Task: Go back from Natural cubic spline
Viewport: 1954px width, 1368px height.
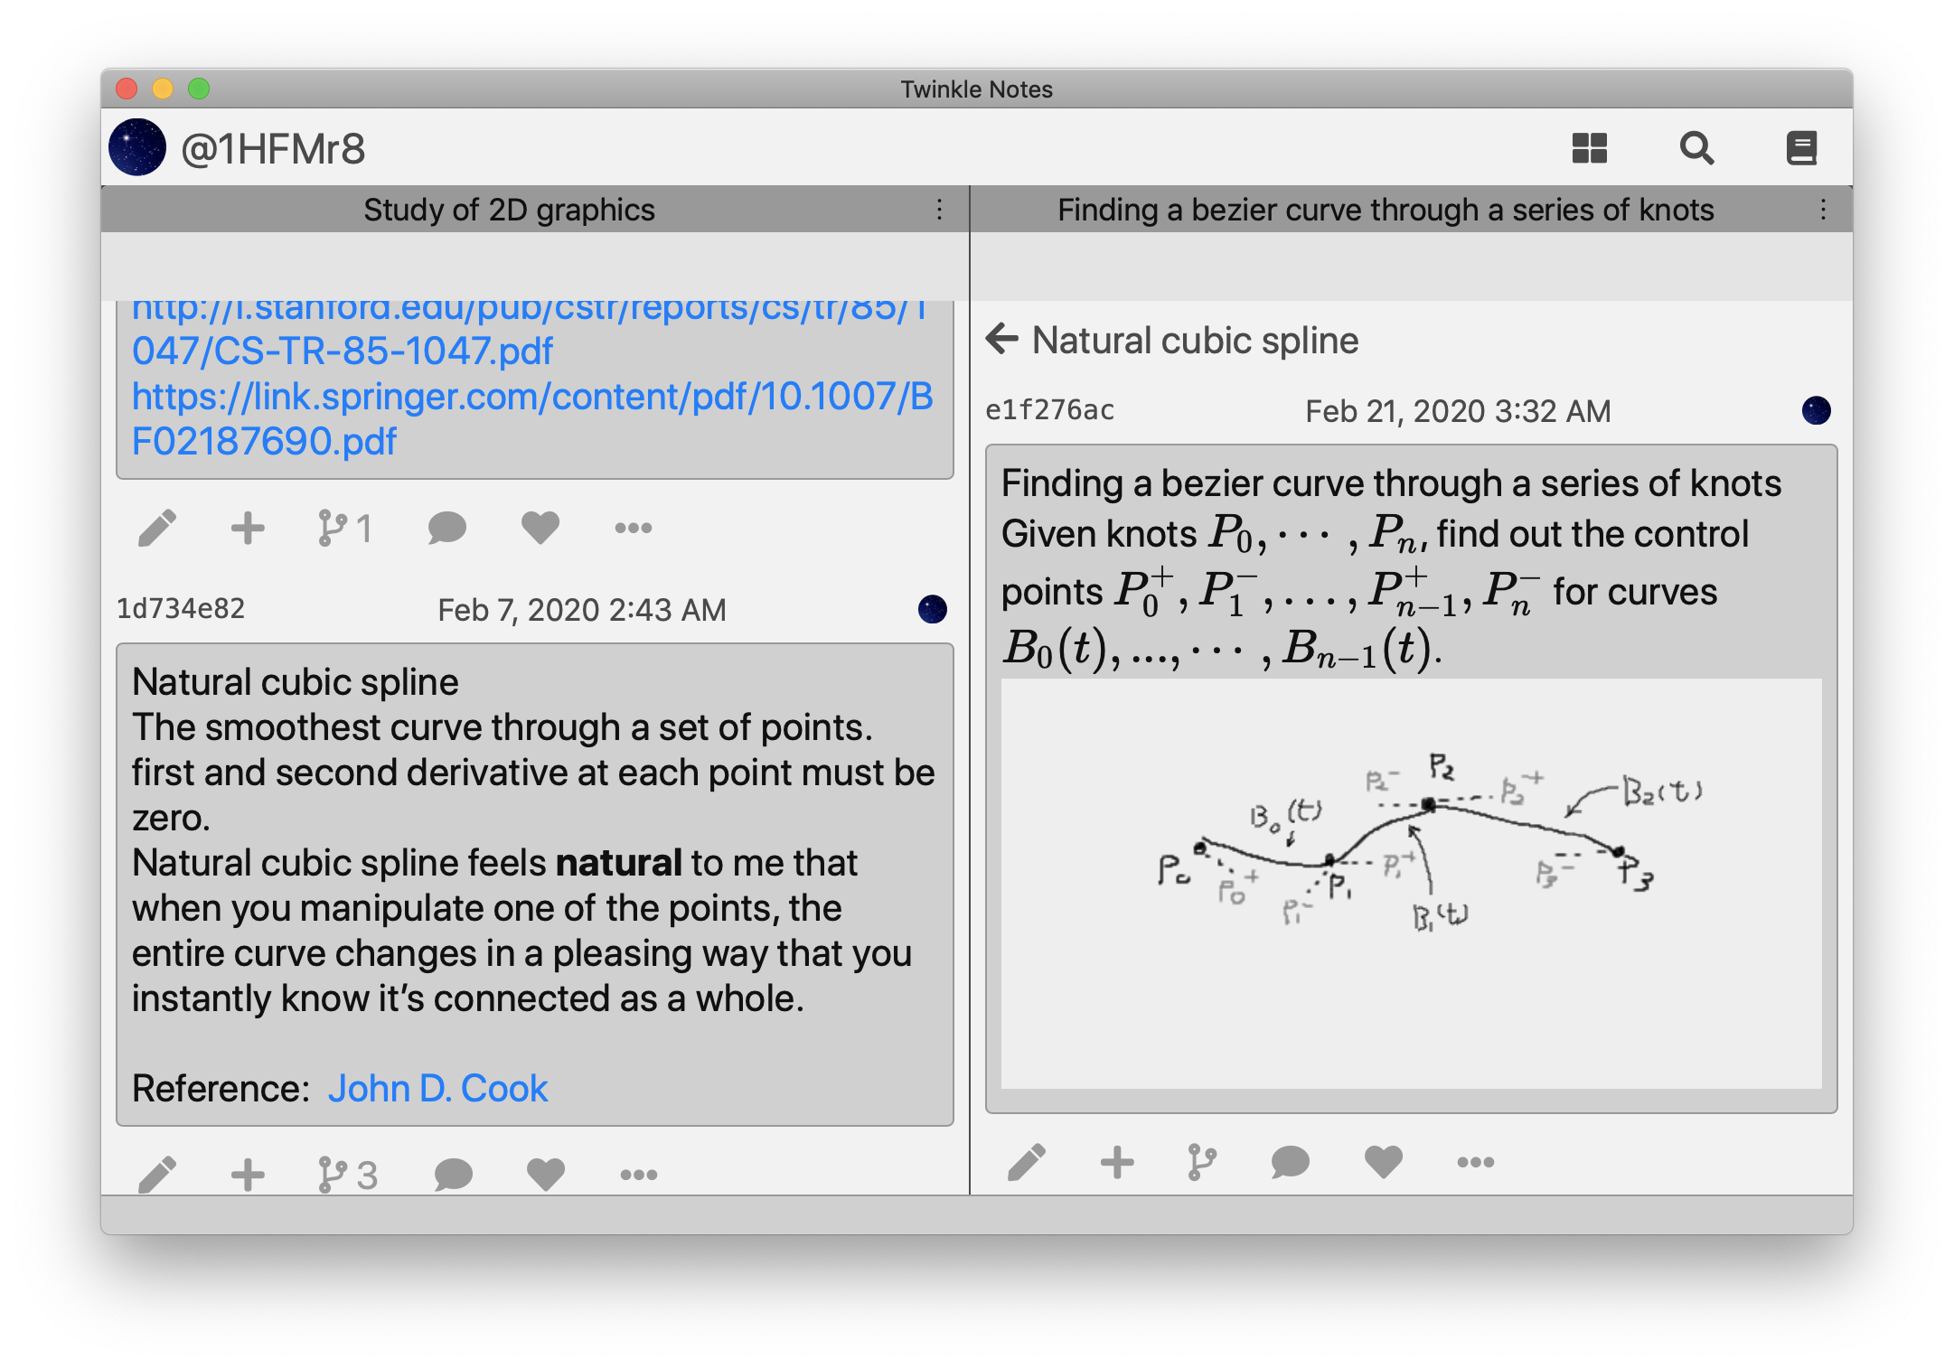Action: (x=1001, y=340)
